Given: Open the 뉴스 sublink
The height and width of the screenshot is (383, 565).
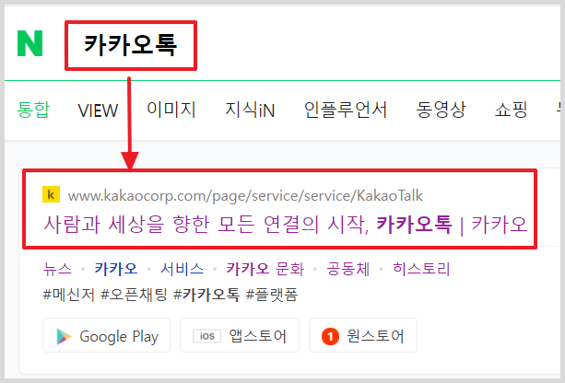Looking at the screenshot, I should tap(57, 269).
